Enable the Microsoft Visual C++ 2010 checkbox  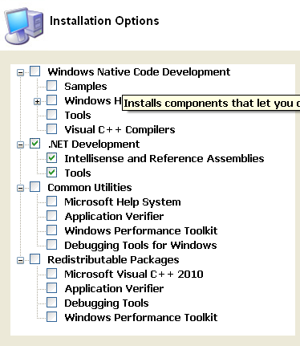[x=51, y=274]
